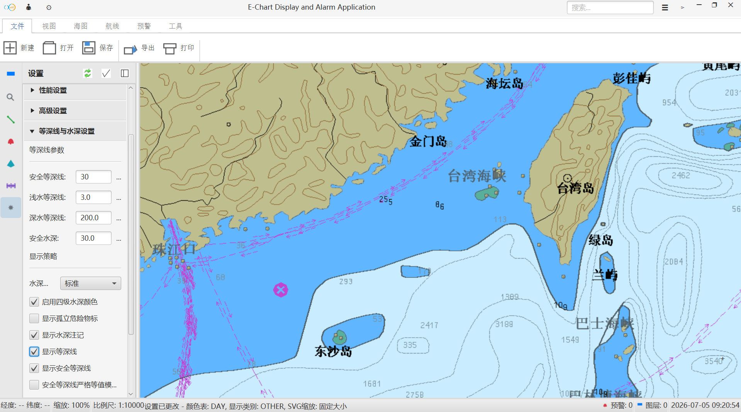Uncheck 启用四级水深颜色 checkbox
The height and width of the screenshot is (412, 741).
click(x=34, y=302)
